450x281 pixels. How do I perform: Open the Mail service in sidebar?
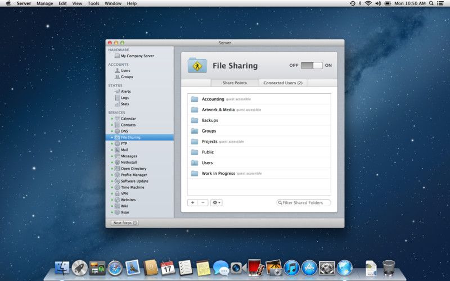coord(124,150)
